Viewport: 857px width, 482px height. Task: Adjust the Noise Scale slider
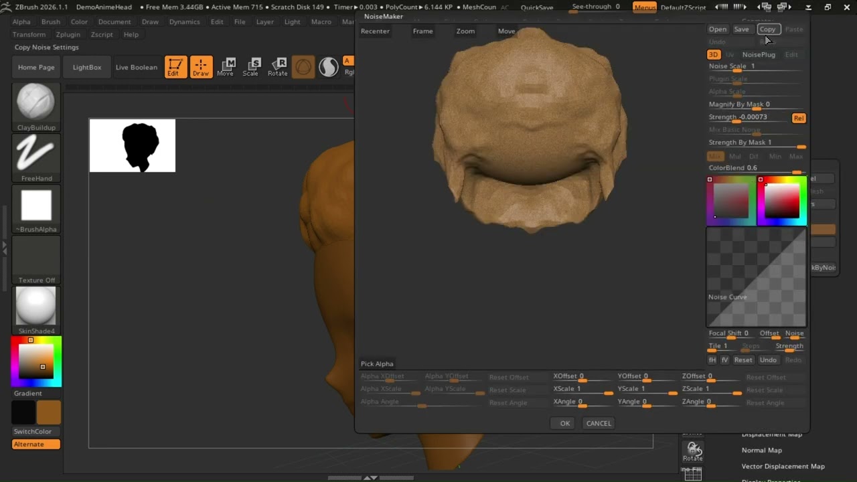(x=757, y=67)
